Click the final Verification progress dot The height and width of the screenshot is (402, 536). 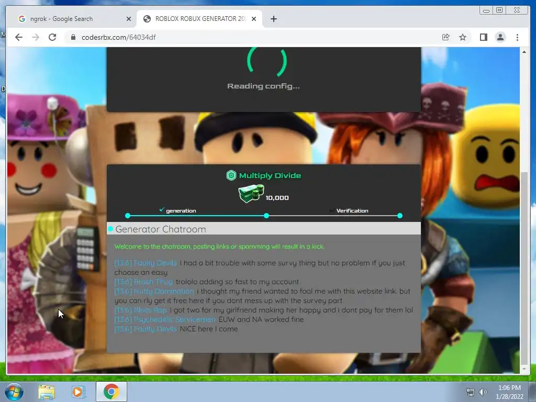tap(400, 216)
